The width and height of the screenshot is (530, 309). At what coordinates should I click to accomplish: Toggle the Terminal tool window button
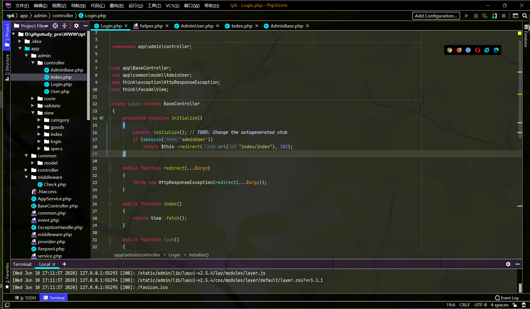point(54,298)
